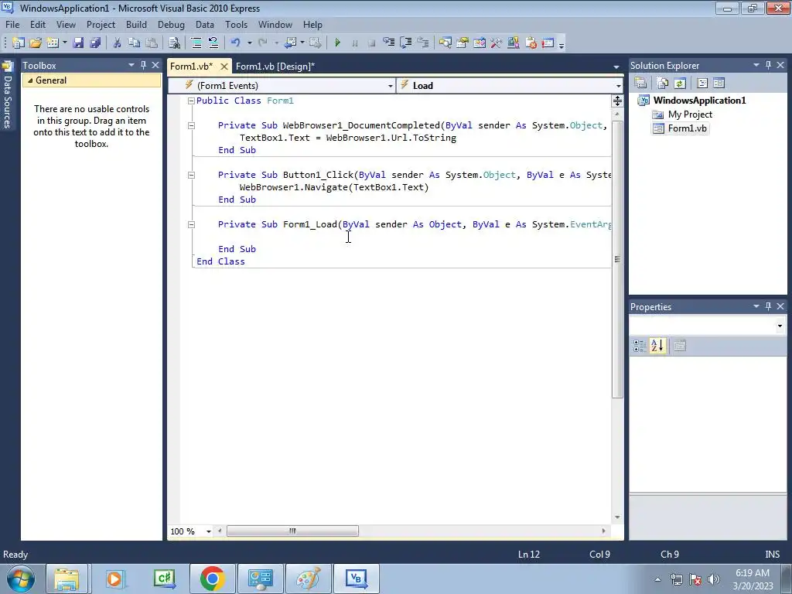Screen dimensions: 792x594
Task: Select My Project in Solution Explorer
Action: (690, 114)
